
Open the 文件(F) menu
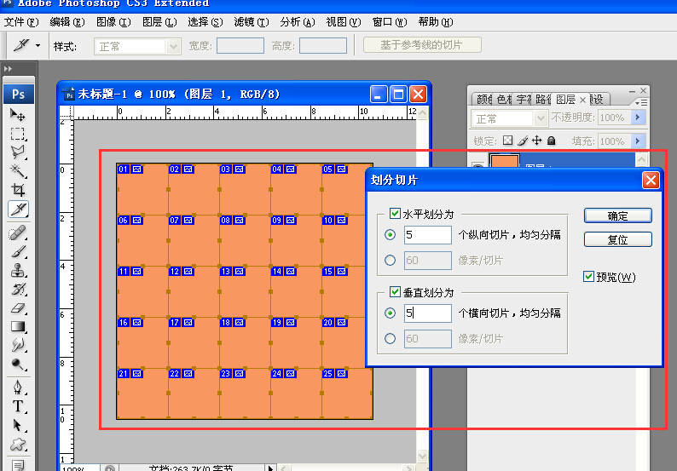point(21,21)
